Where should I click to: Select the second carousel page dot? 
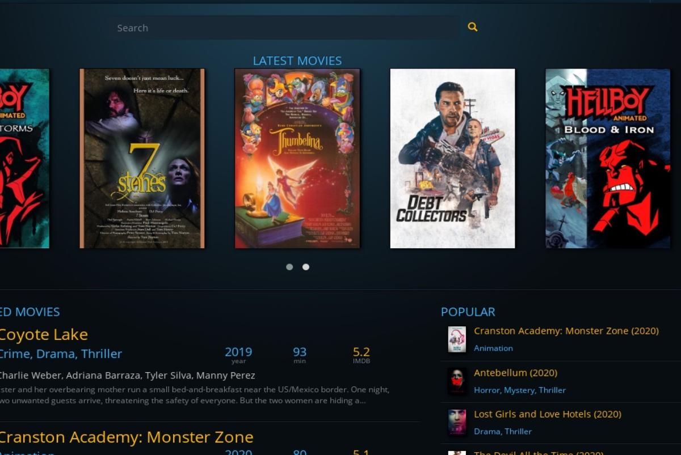tap(306, 267)
